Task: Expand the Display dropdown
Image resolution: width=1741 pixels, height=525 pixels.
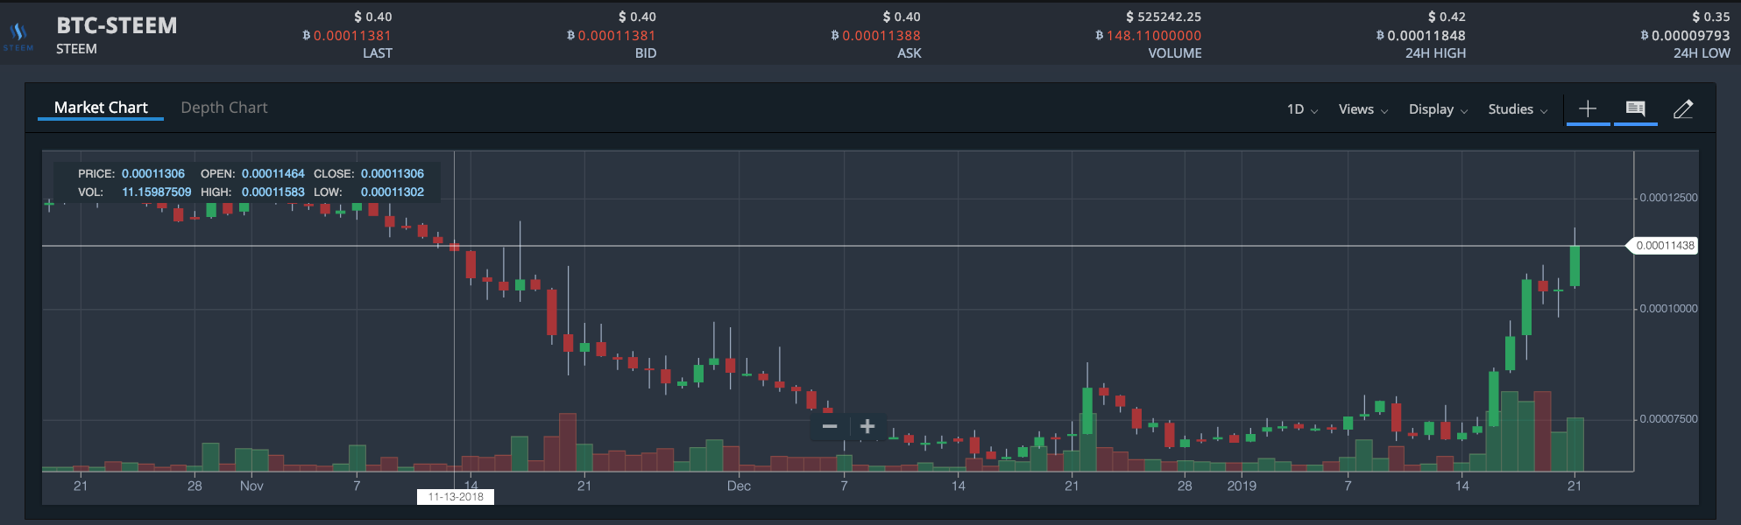Action: pos(1438,109)
